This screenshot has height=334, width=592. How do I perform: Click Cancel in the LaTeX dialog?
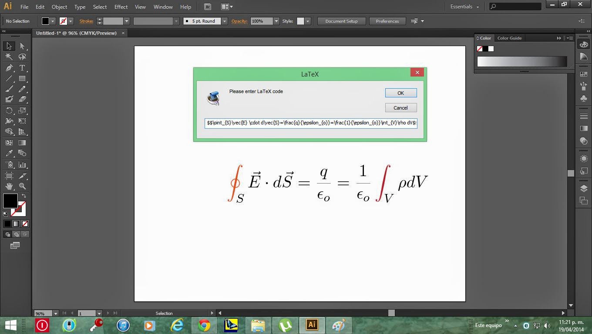pos(401,108)
